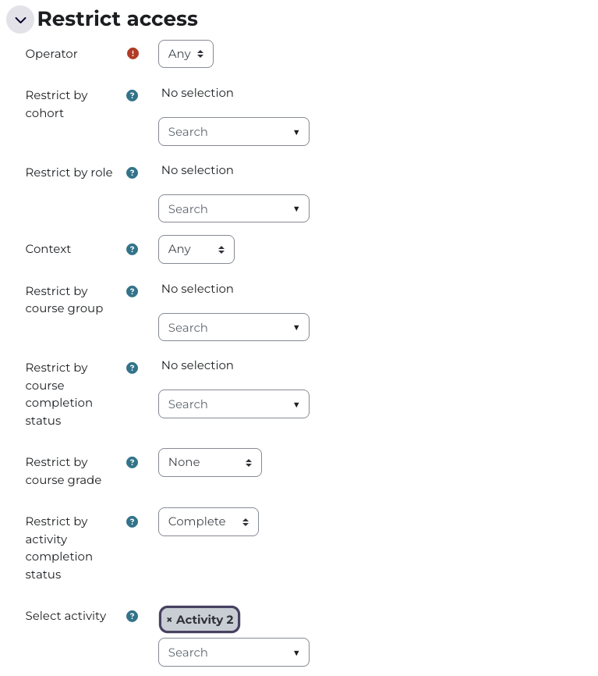
Task: Open the Operator dropdown
Action: click(186, 54)
